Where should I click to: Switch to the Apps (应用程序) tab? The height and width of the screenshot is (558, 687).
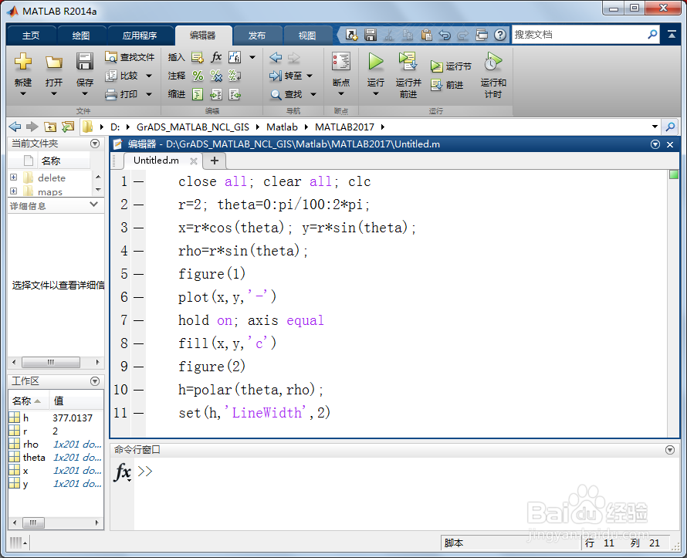coord(139,35)
